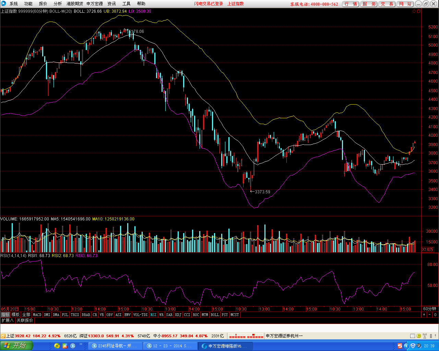The image size is (439, 351).
Task: Click the up-arrows icon in status bar
Action: [431, 336]
